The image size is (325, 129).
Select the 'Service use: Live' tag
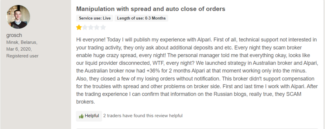click(x=95, y=18)
